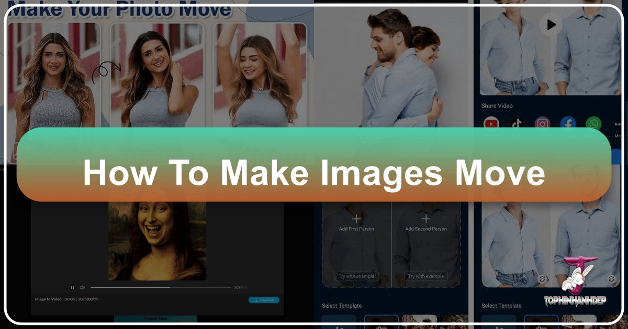The width and height of the screenshot is (628, 329).
Task: Select the Image to Video label
Action: [49, 299]
